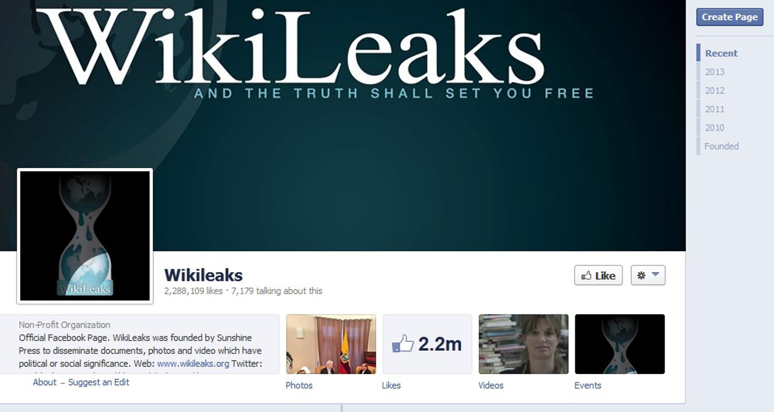This screenshot has width=774, height=412.
Task: Select 2010 in the timeline navigation
Action: (714, 128)
